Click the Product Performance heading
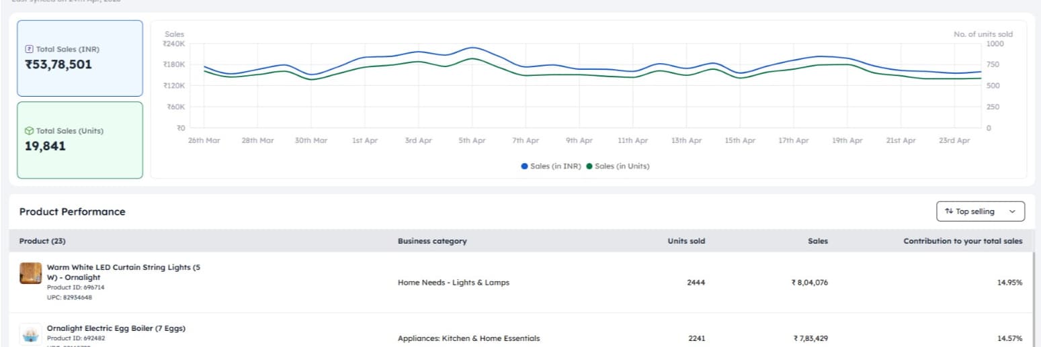Screen dimensions: 1041x347 pos(72,211)
